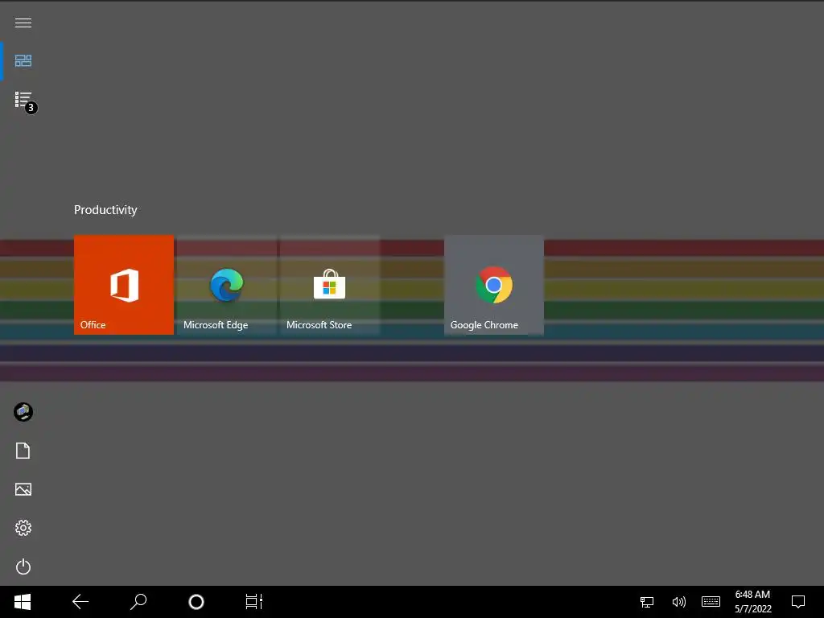Open the Microsoft Store tile
The image size is (824, 618).
click(x=330, y=285)
